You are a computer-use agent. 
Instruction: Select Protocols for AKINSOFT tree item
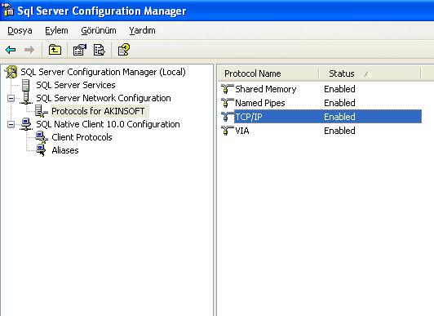(x=98, y=111)
